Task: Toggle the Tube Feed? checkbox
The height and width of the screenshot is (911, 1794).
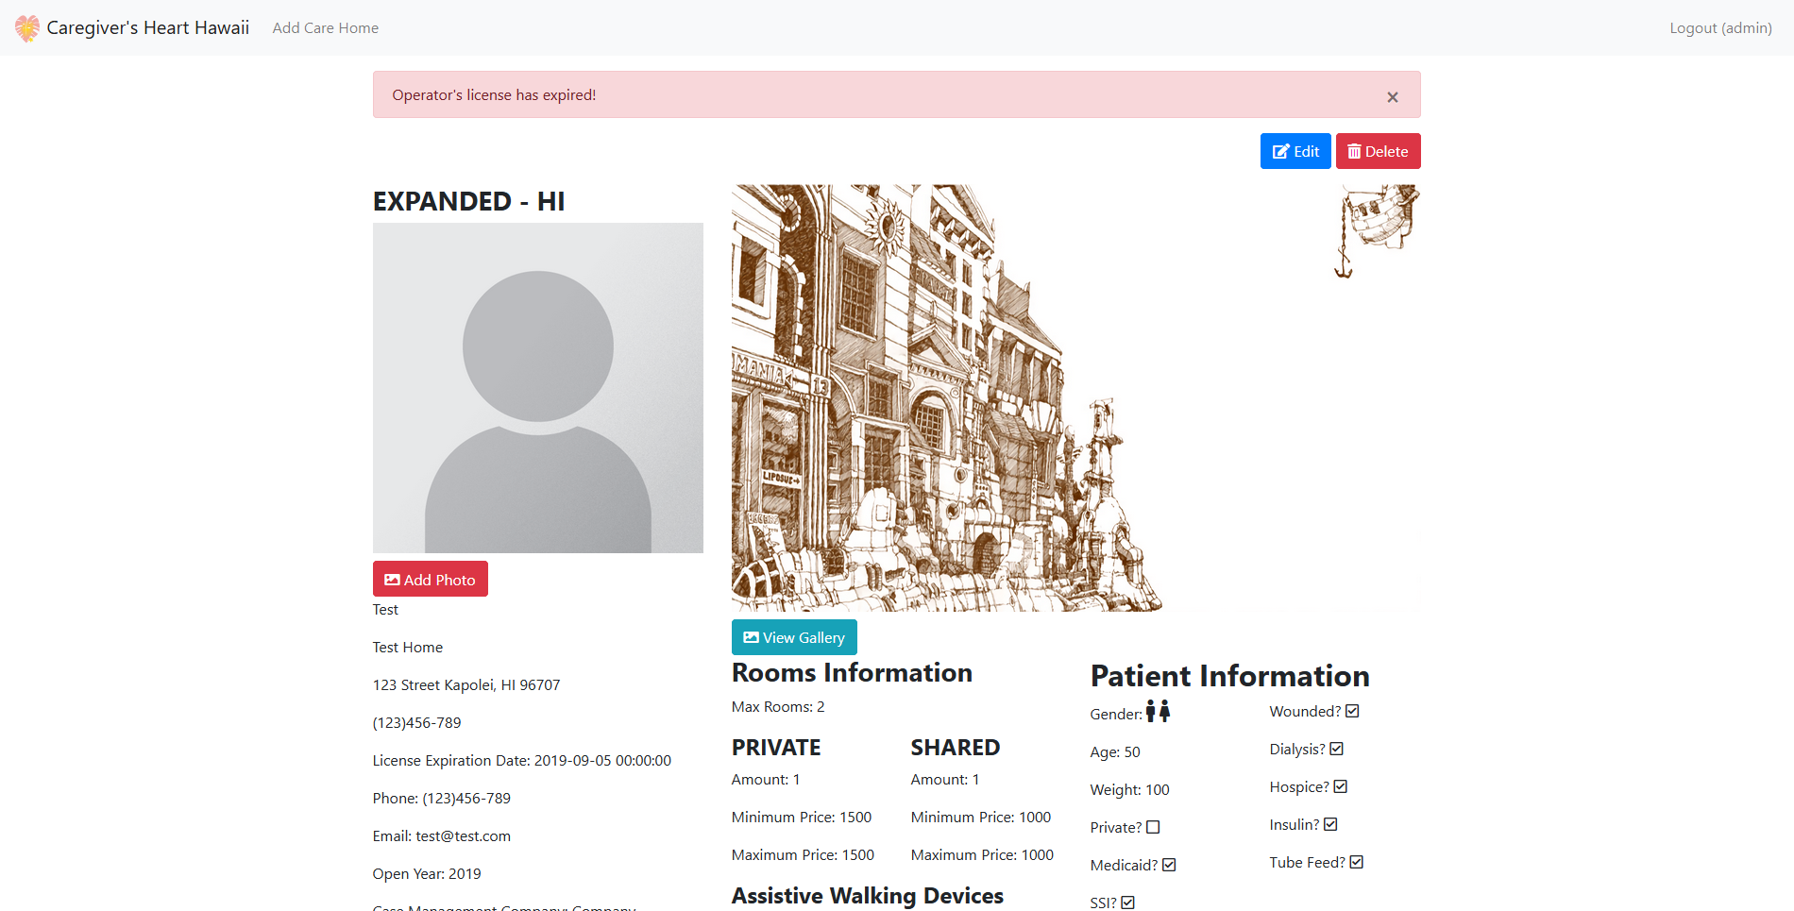Action: click(1356, 862)
